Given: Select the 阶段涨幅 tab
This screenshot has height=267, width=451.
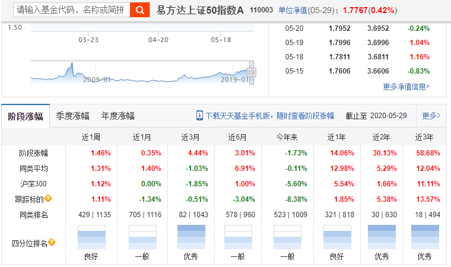Looking at the screenshot, I should [x=26, y=116].
